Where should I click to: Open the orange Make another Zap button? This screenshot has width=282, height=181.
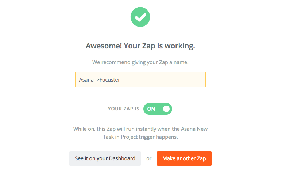click(184, 158)
